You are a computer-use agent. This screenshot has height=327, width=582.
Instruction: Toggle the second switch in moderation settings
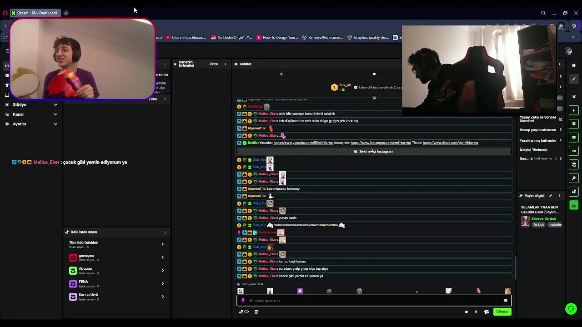(x=560, y=109)
